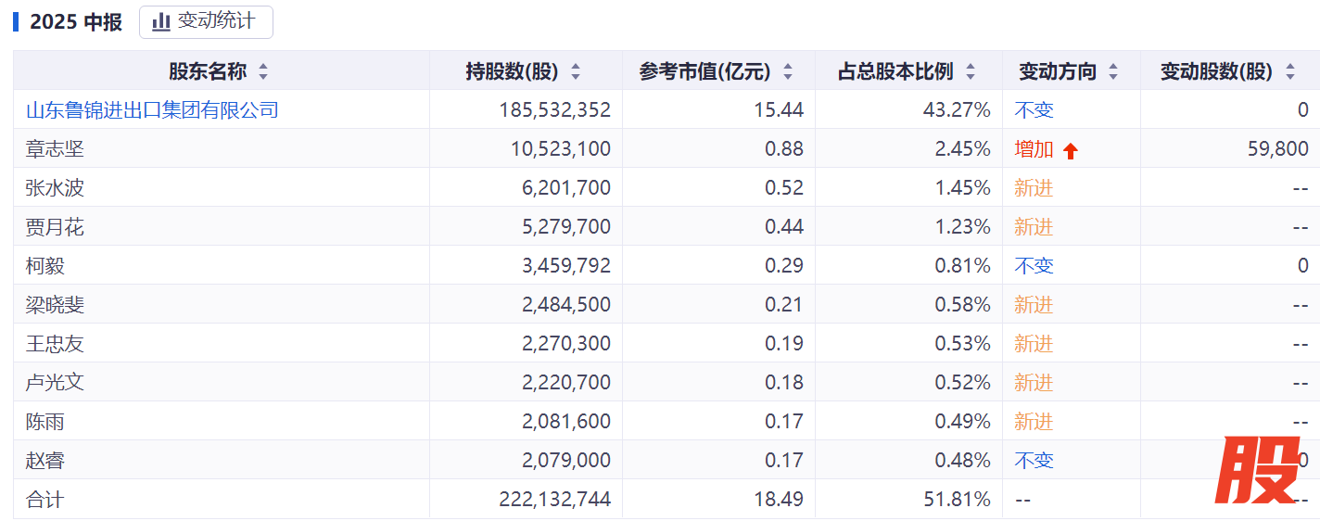Viewport: 1320px width, 521px height.
Task: Click 新进 status in 张水波 row
Action: 1034,188
